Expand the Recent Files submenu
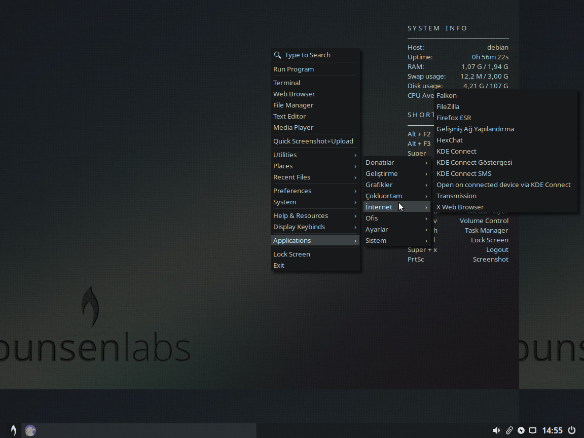This screenshot has width=584, height=438. tap(315, 177)
